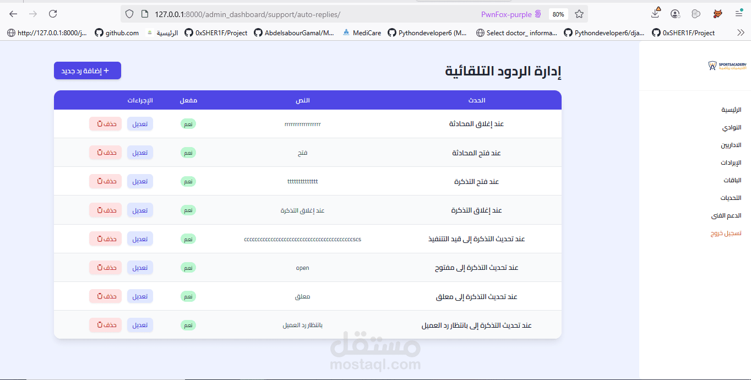Open the Select doctor_ informa bookmark
Image resolution: width=751 pixels, height=380 pixels.
[x=516, y=33]
